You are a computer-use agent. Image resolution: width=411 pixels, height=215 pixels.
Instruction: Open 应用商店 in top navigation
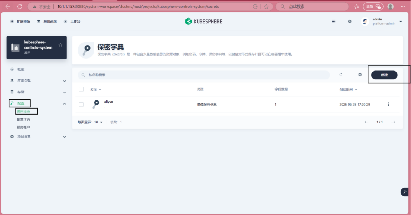coord(47,21)
